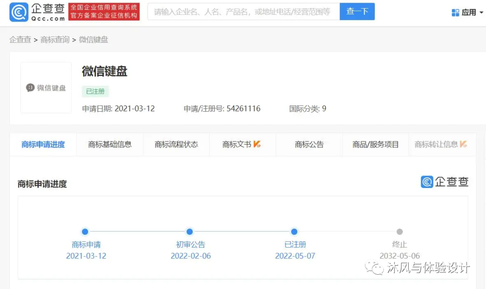Click the VIP badge on 商标文书
Viewport: 486px width, 289px height.
click(x=257, y=144)
